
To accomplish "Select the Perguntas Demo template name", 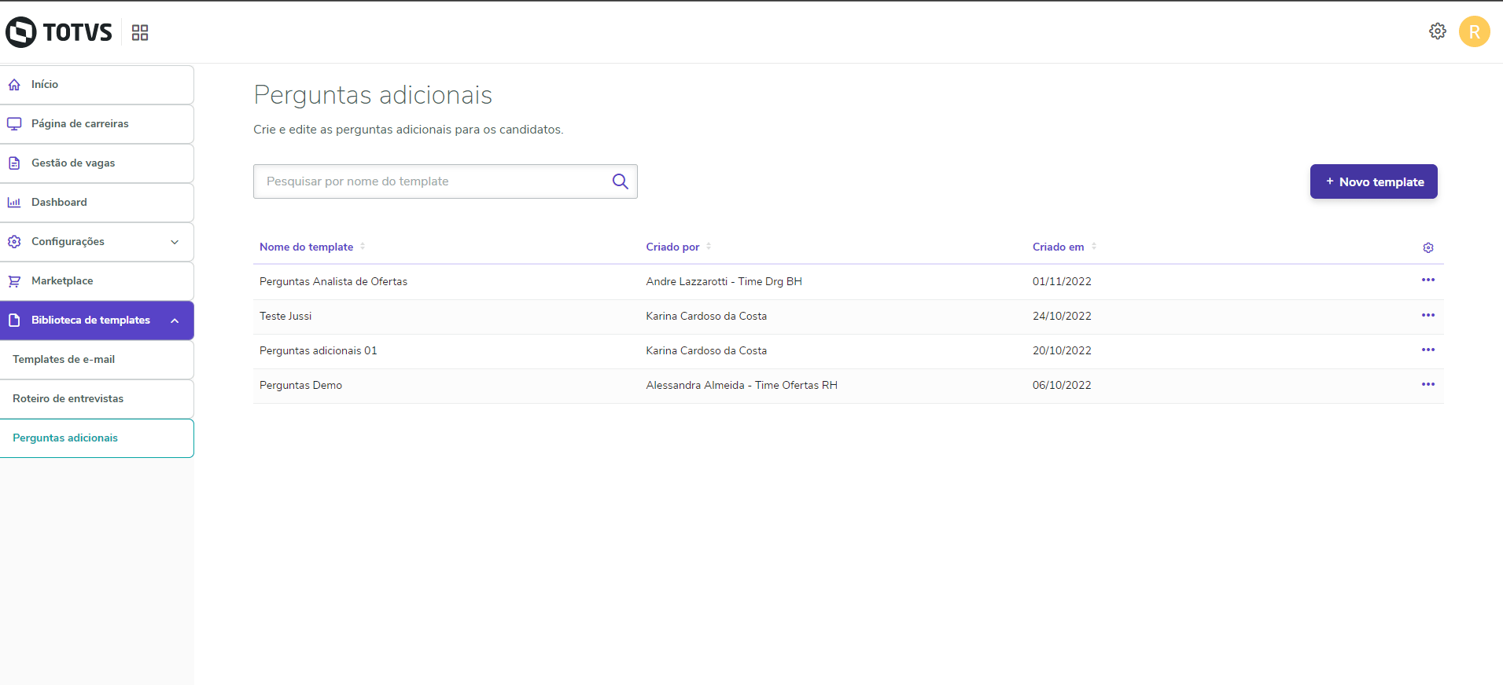I will (x=300, y=385).
